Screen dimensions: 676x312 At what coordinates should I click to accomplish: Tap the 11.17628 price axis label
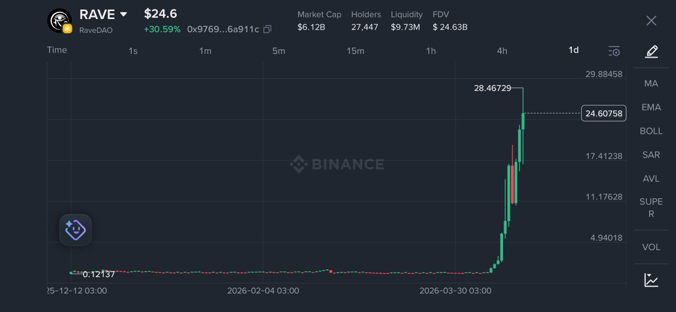[604, 197]
